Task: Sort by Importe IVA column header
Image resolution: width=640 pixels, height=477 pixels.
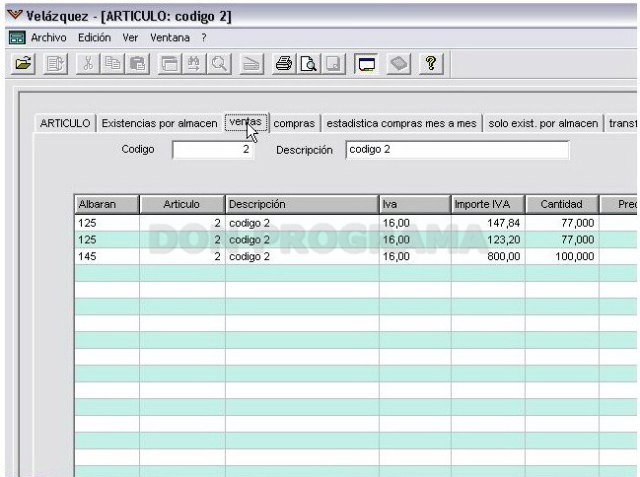Action: (488, 204)
